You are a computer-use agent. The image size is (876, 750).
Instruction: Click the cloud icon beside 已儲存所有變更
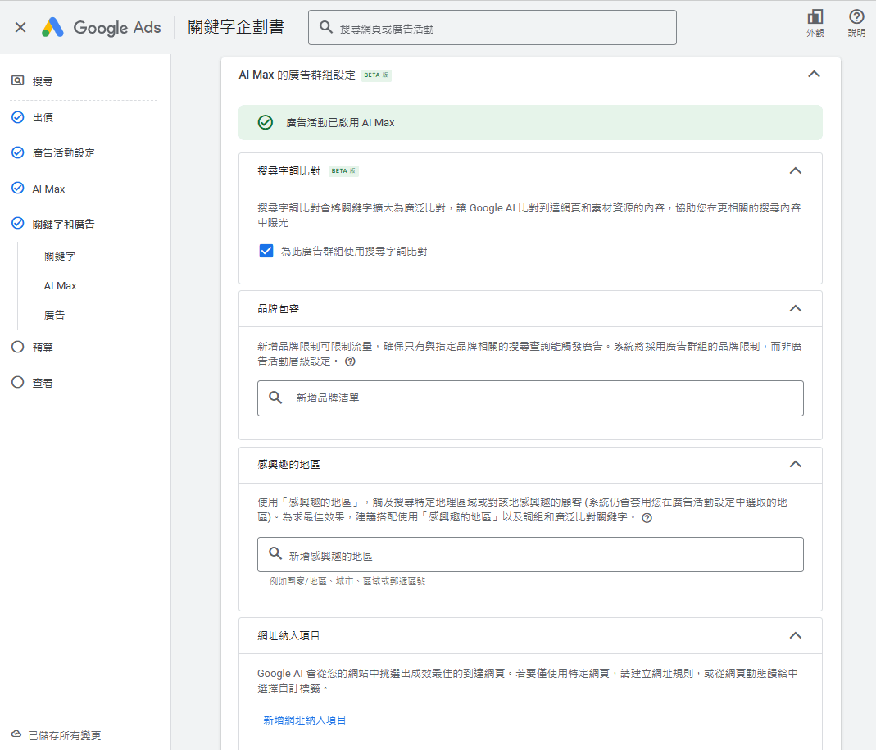[16, 734]
